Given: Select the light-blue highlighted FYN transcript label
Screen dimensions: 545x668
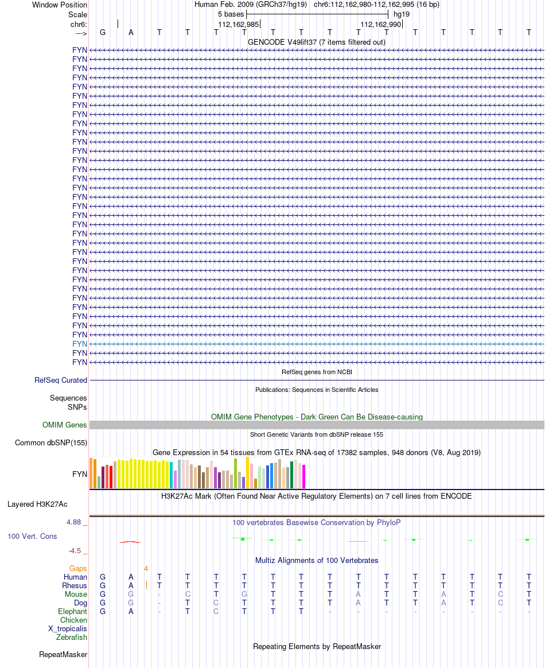Looking at the screenshot, I should (80, 344).
